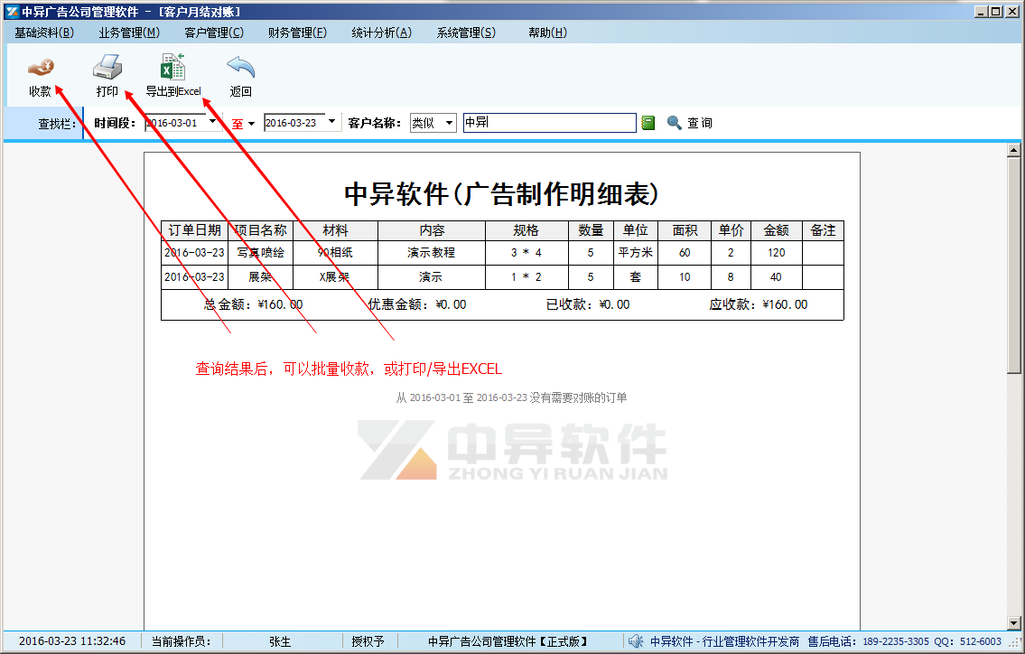The width and height of the screenshot is (1025, 654).
Task: Click the 备注 column header
Action: (823, 230)
